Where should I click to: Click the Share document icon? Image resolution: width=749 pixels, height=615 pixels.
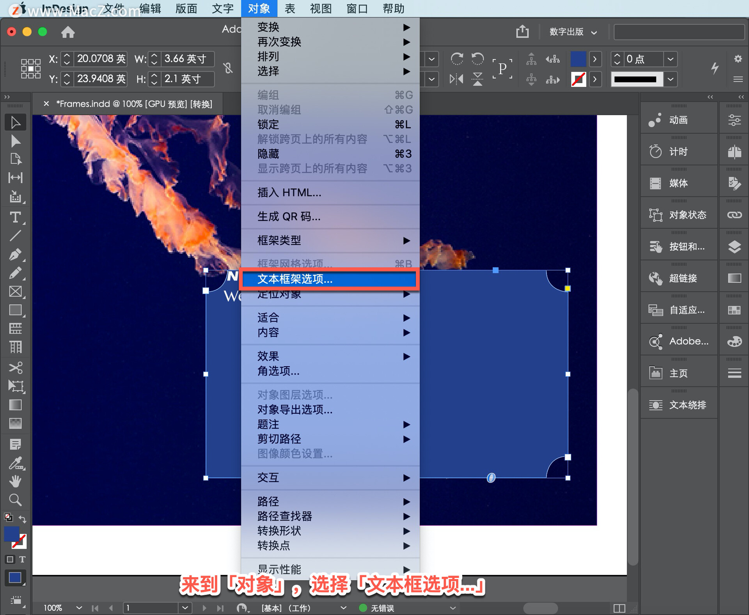coord(522,31)
